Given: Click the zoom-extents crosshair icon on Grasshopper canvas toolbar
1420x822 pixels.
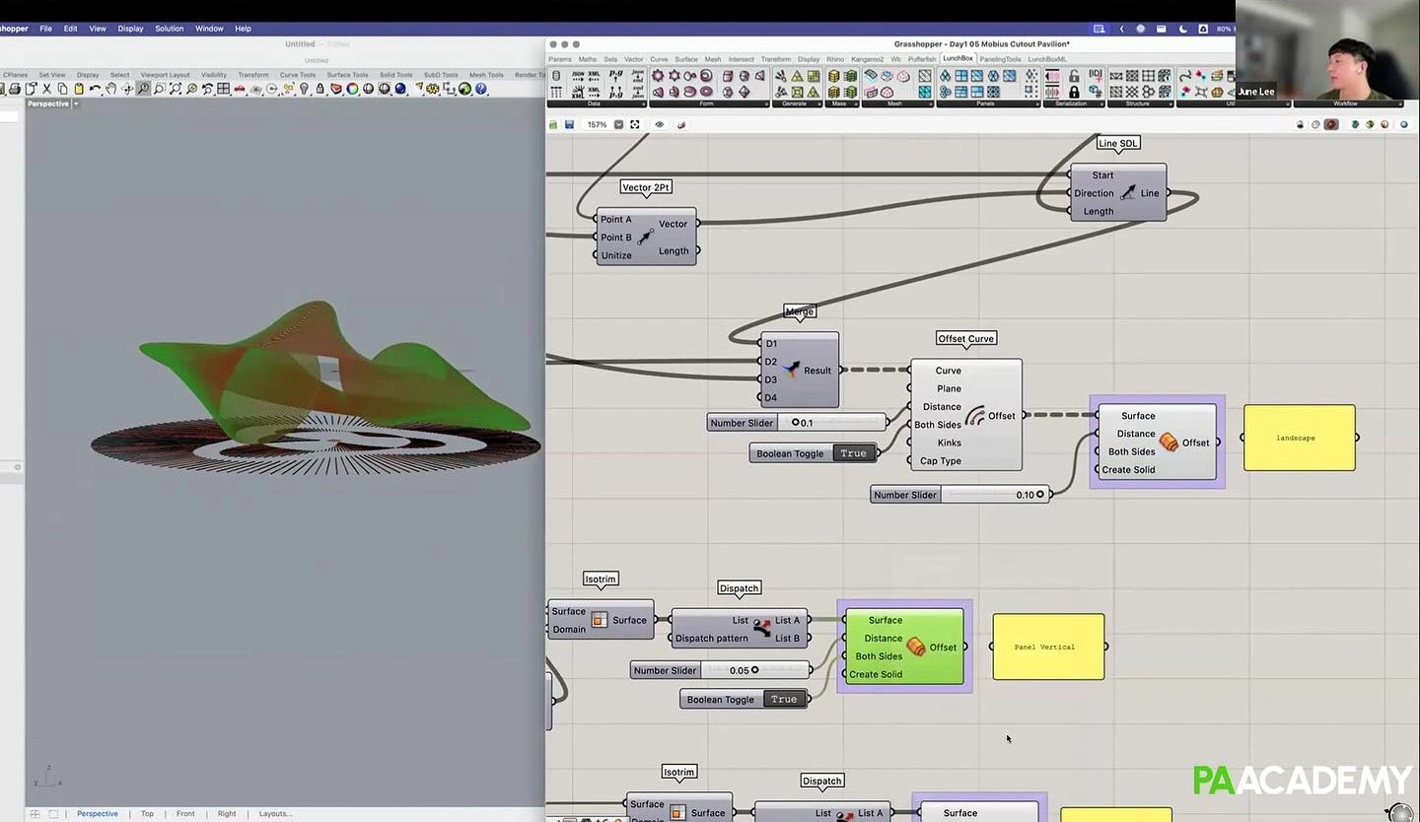Looking at the screenshot, I should point(635,124).
